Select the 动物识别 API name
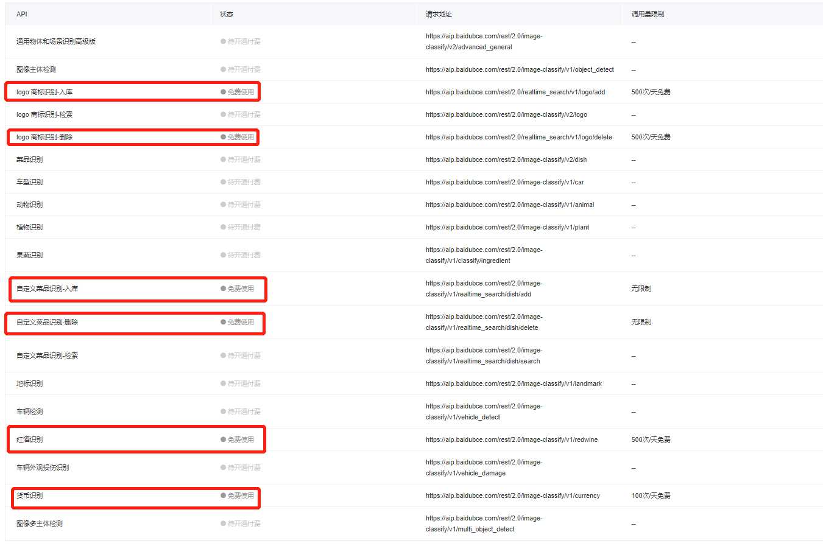This screenshot has width=823, height=546. [x=29, y=205]
